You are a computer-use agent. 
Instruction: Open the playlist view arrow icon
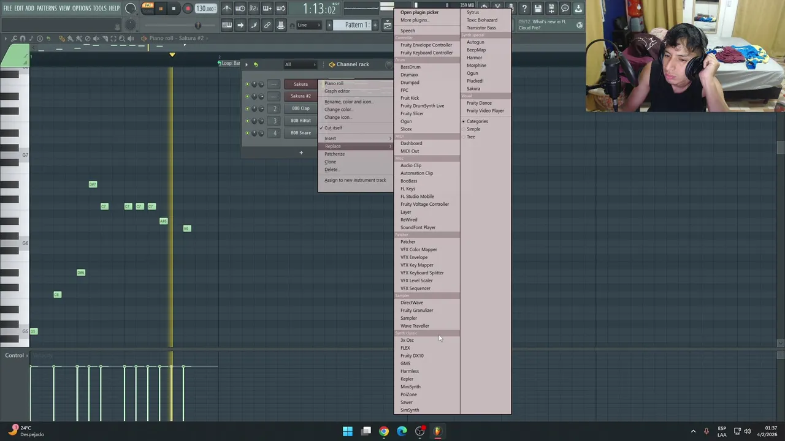click(x=240, y=25)
